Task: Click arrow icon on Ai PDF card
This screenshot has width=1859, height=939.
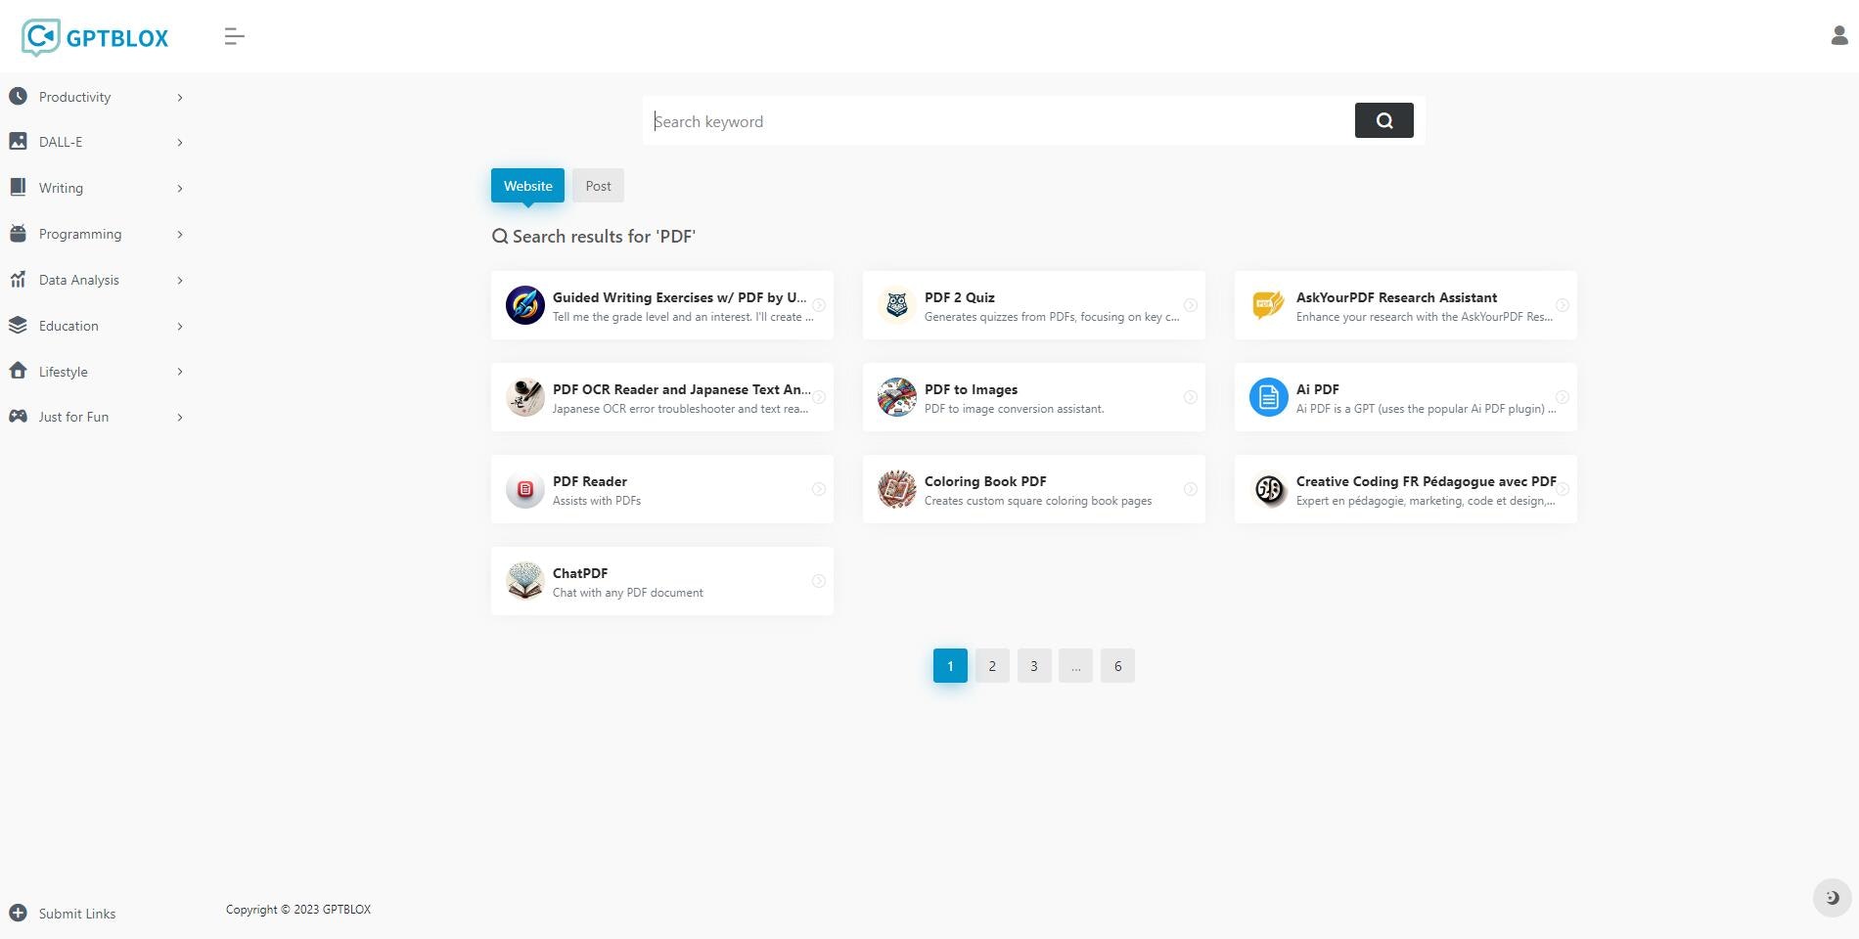Action: (1563, 397)
